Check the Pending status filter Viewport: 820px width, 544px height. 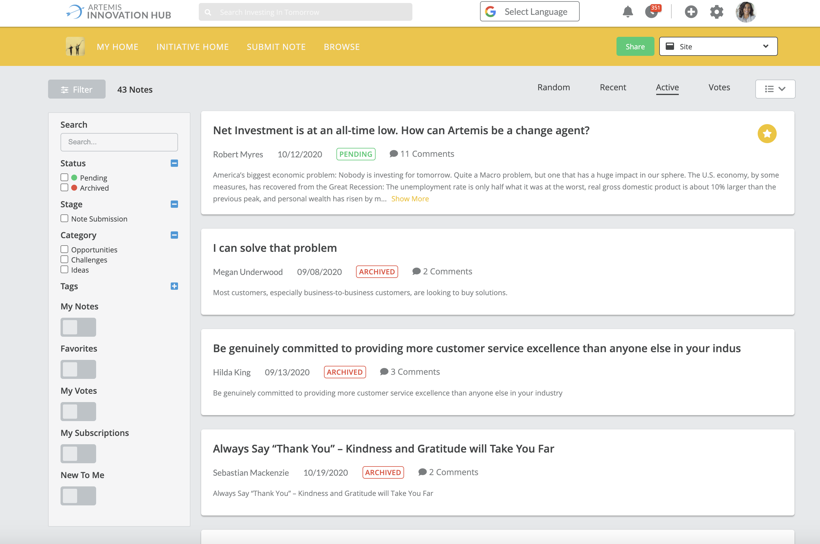point(64,177)
